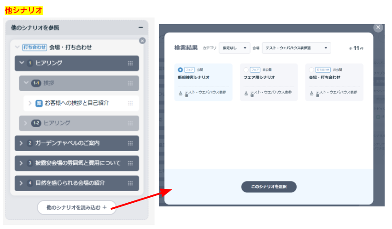
Task: Click drag handle on 1-1 挨拶 row
Action: coord(130,83)
